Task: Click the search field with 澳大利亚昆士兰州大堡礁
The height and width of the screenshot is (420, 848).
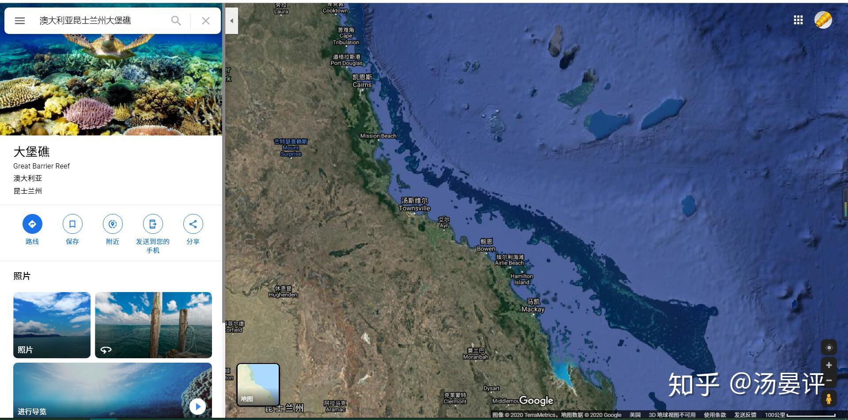Action: 102,21
